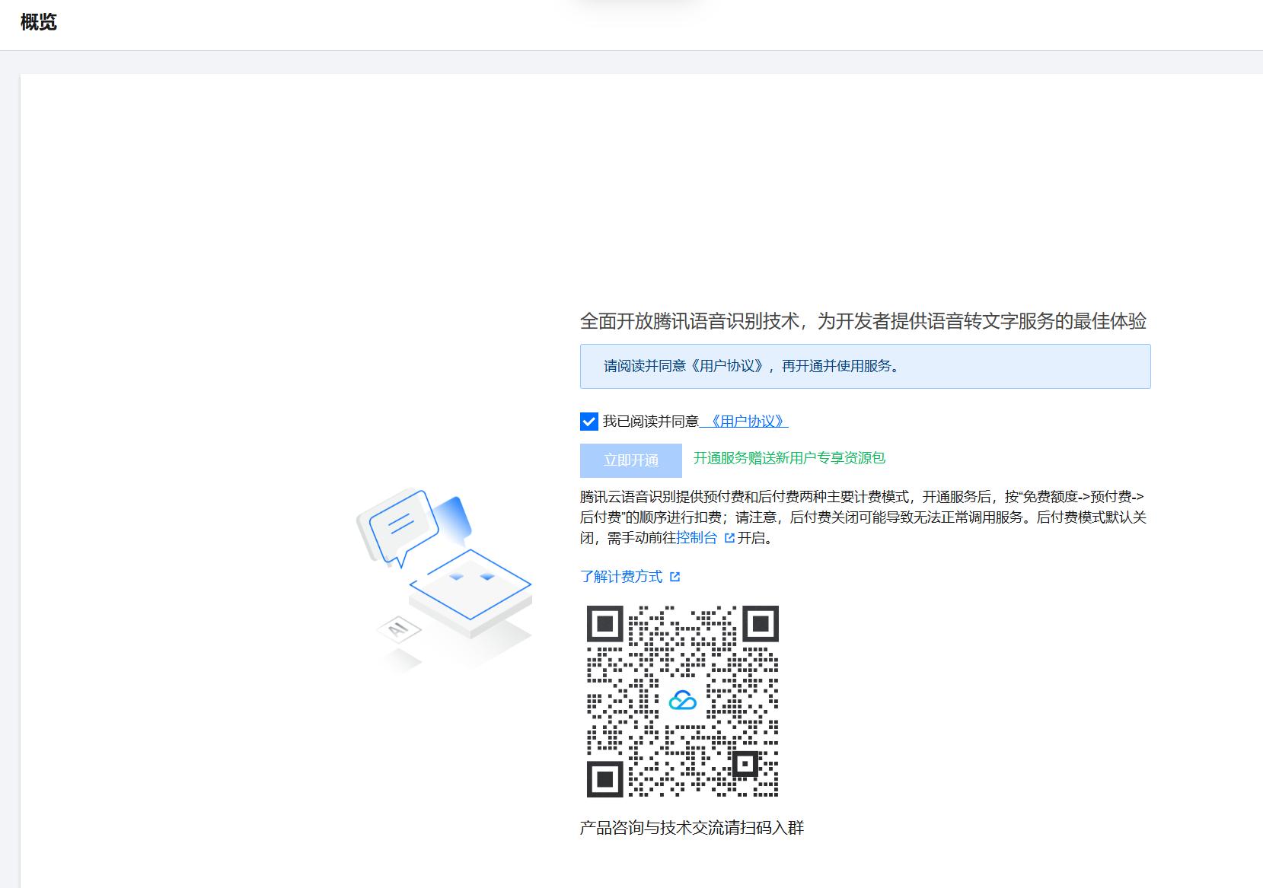Open the 了解计费方式 link
The image size is (1263, 888).
(x=621, y=577)
